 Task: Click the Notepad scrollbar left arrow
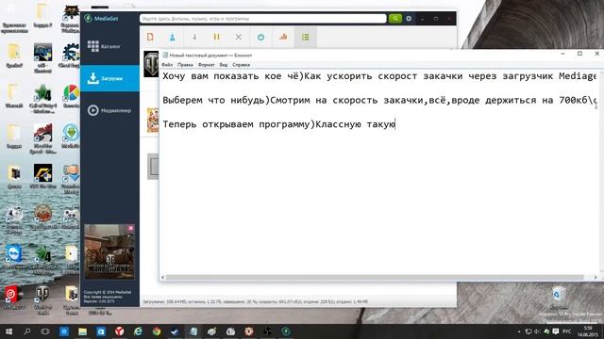pyautogui.click(x=162, y=277)
